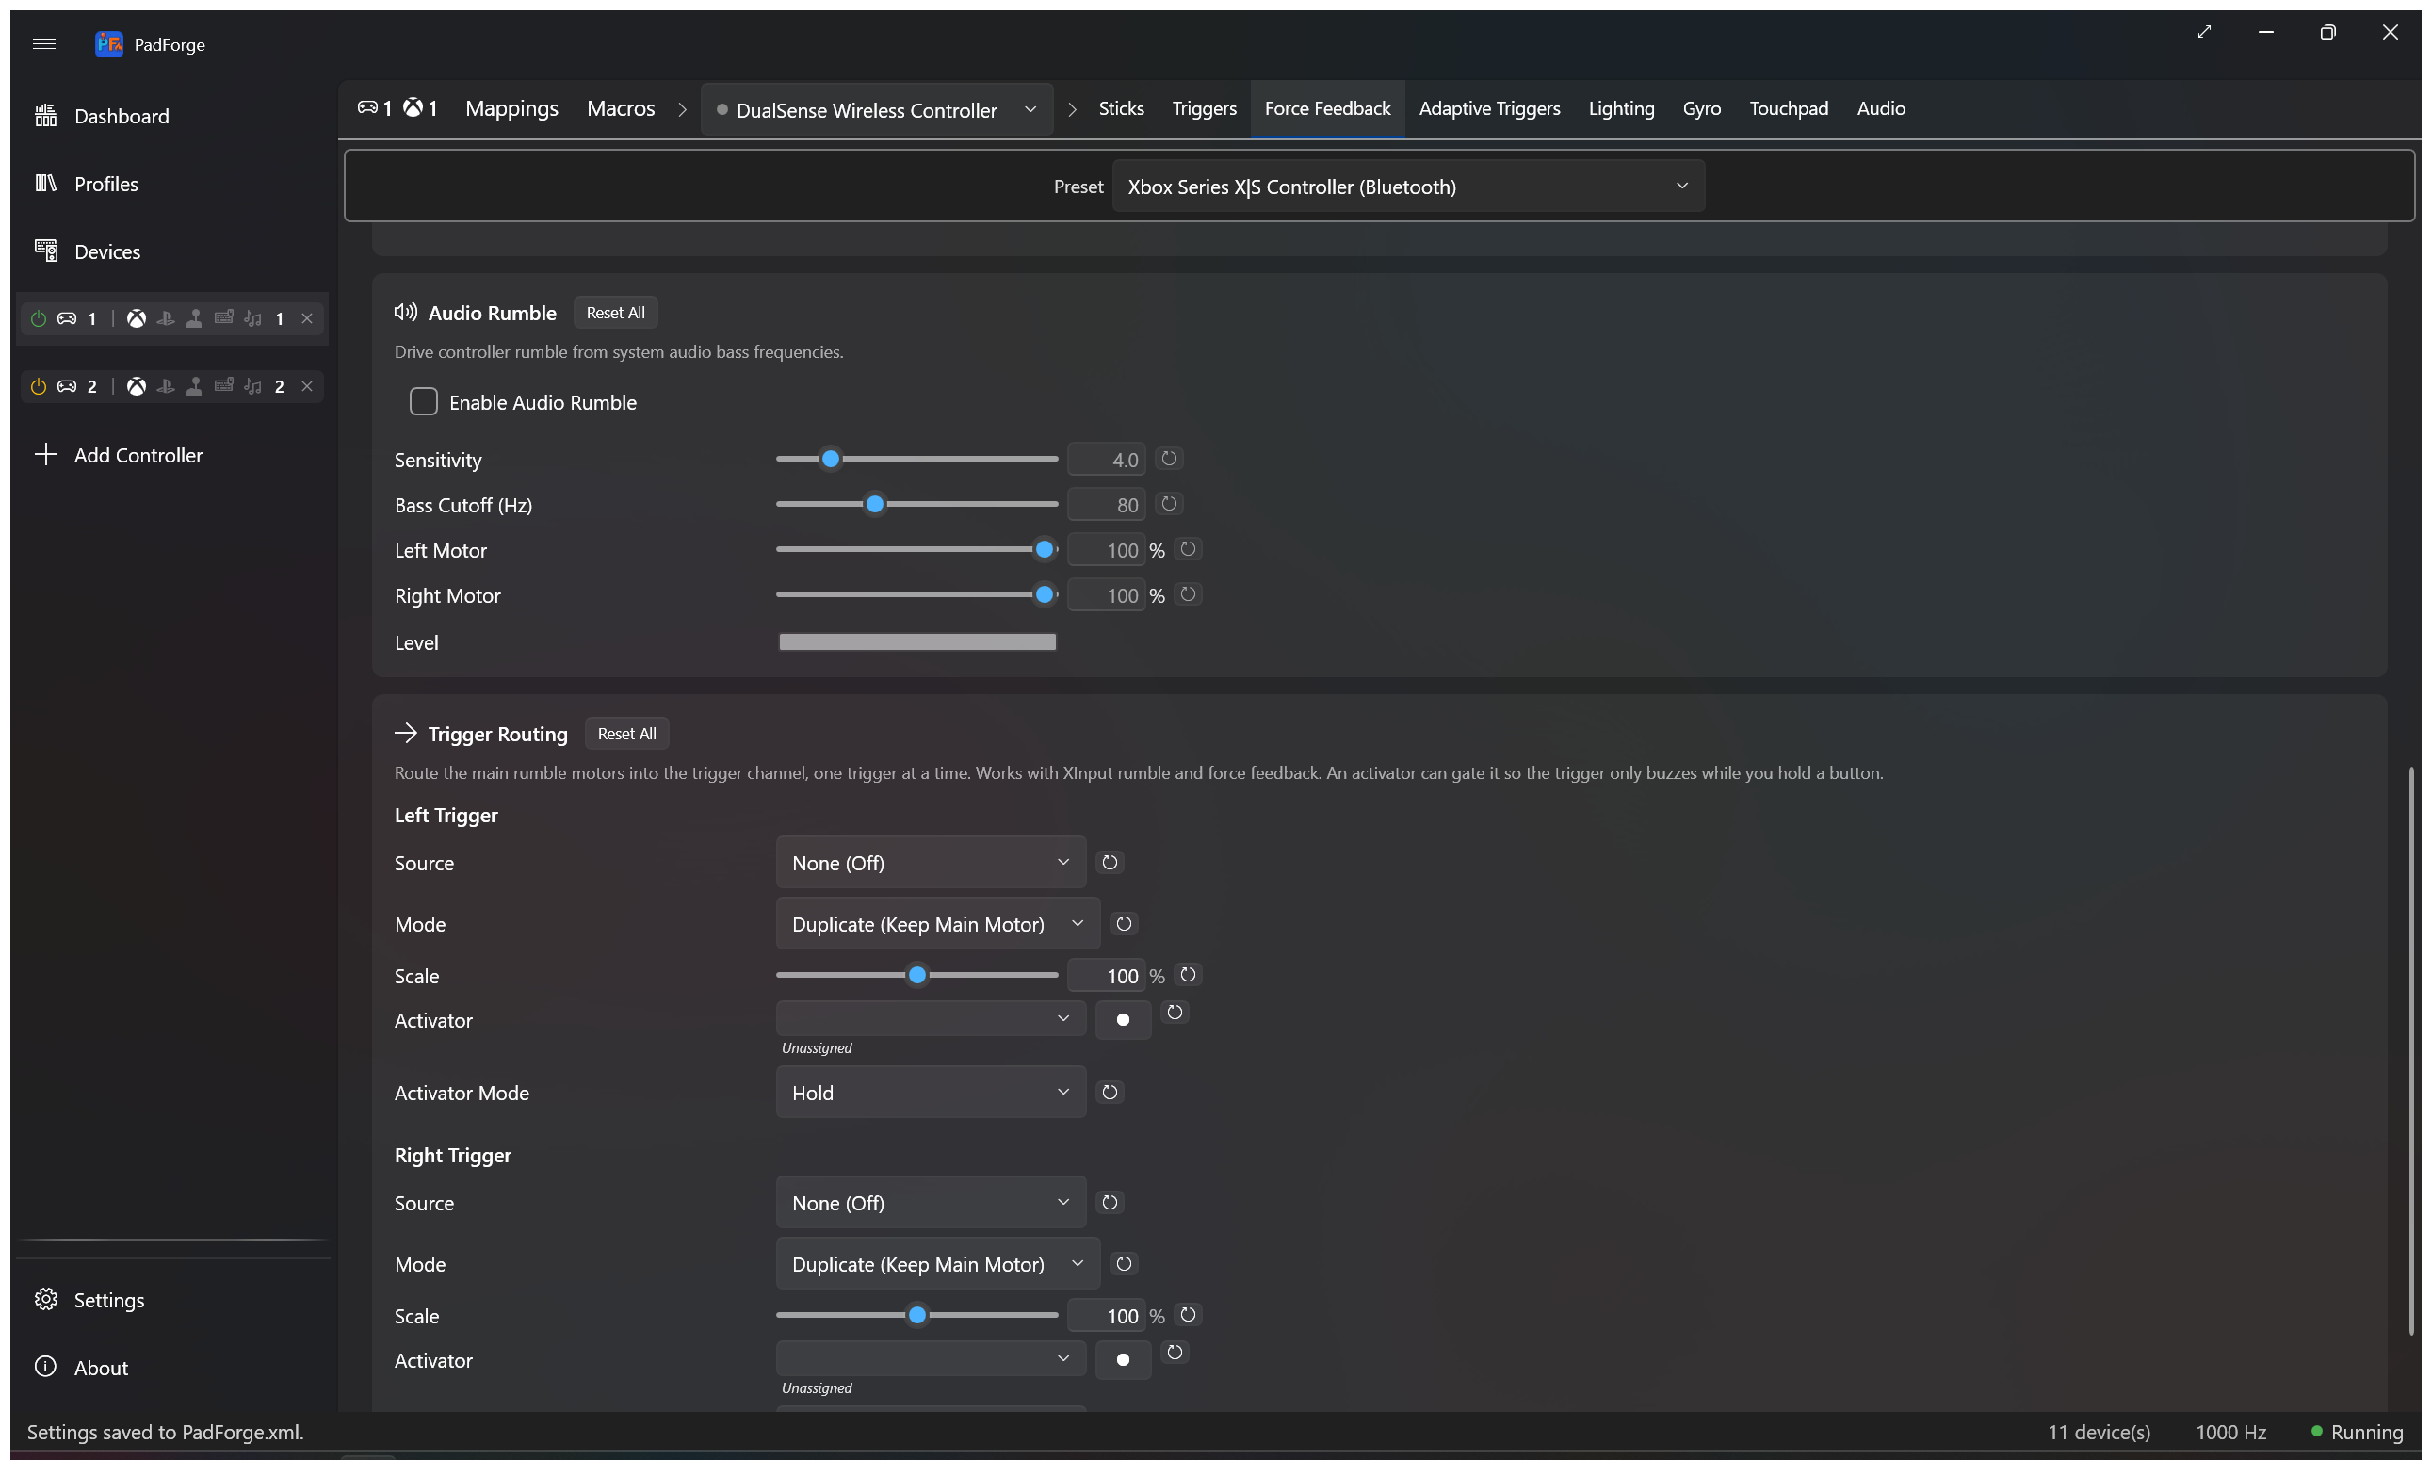Open the Preset dropdown

point(1408,186)
